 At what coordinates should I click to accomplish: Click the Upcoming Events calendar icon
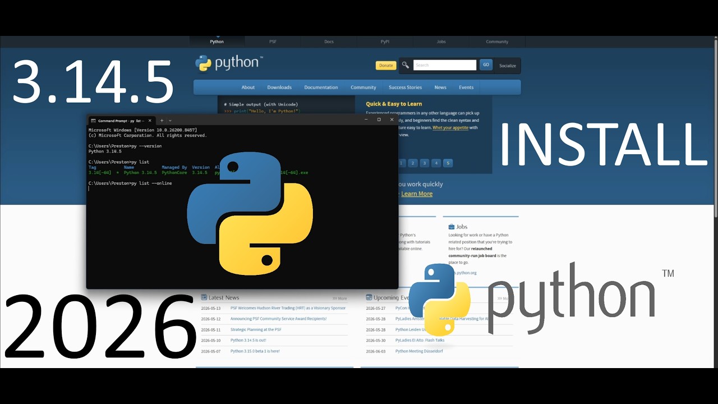[369, 297]
